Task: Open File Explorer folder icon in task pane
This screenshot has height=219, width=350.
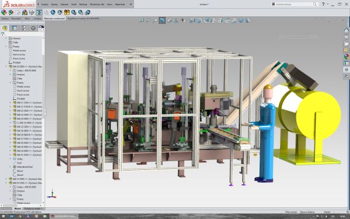Action: point(346,44)
